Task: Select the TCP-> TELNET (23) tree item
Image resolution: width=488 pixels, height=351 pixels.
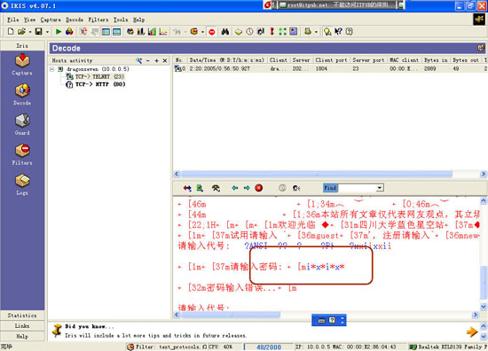Action: click(95, 76)
